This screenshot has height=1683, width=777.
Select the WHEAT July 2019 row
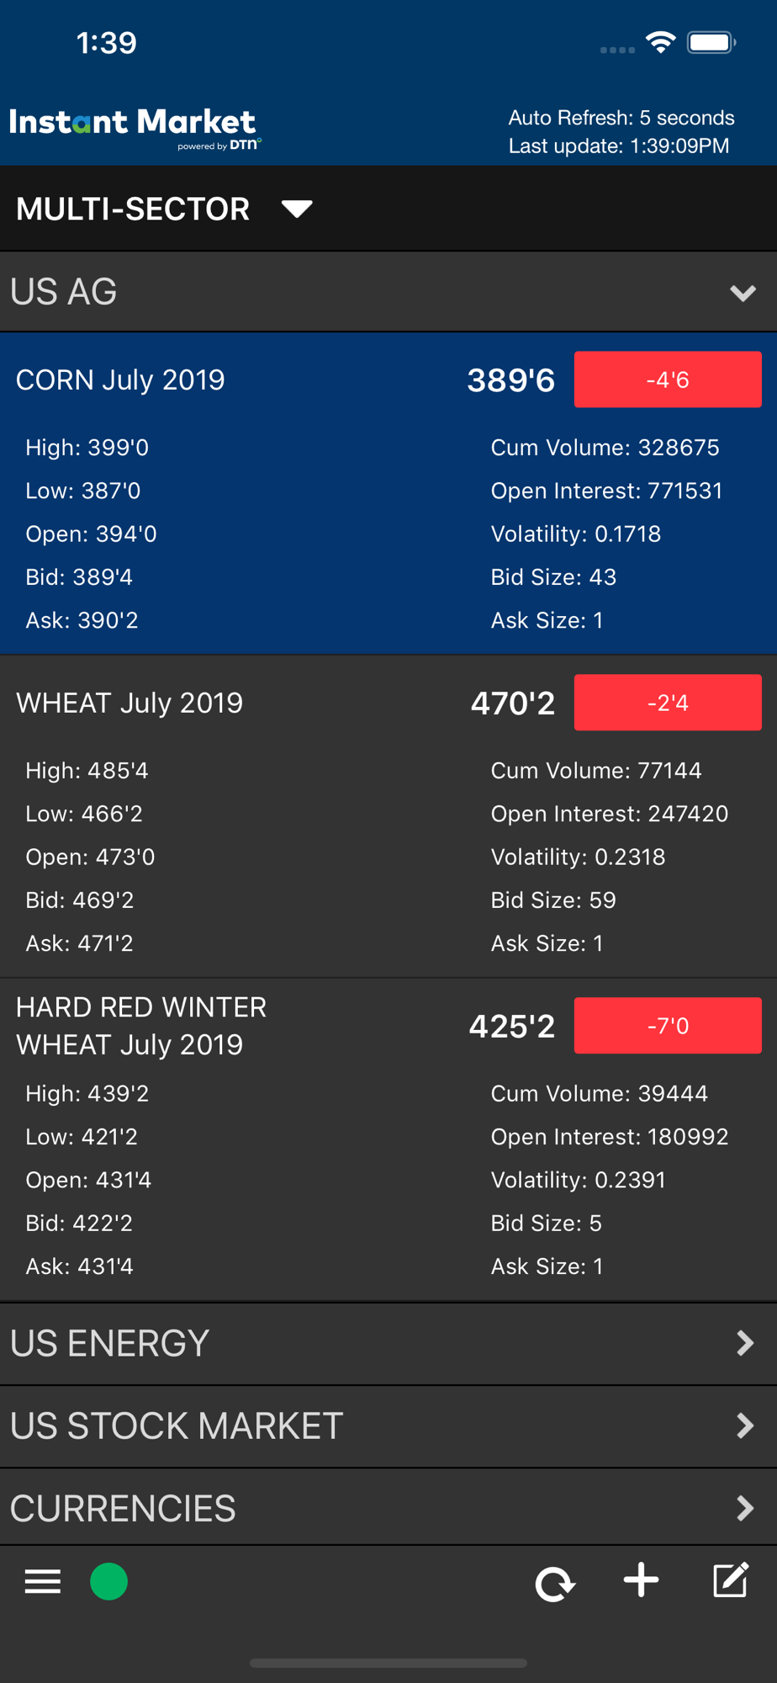coord(388,817)
